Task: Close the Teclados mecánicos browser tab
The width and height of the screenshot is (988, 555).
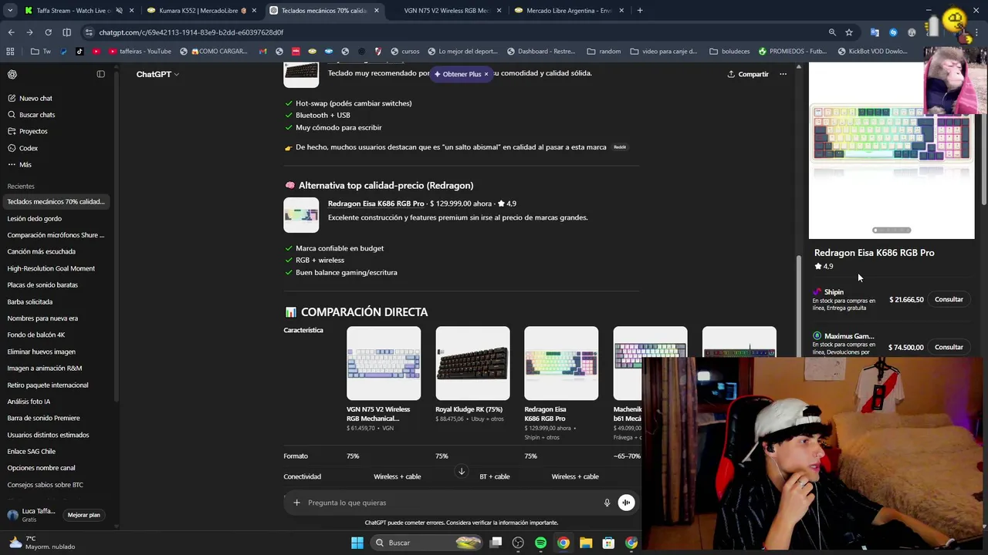Action: tap(377, 11)
